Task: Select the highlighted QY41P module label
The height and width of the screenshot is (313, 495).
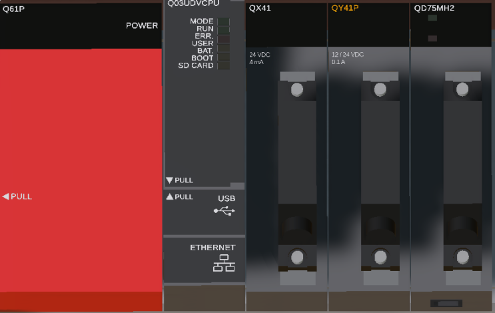Action: [344, 8]
